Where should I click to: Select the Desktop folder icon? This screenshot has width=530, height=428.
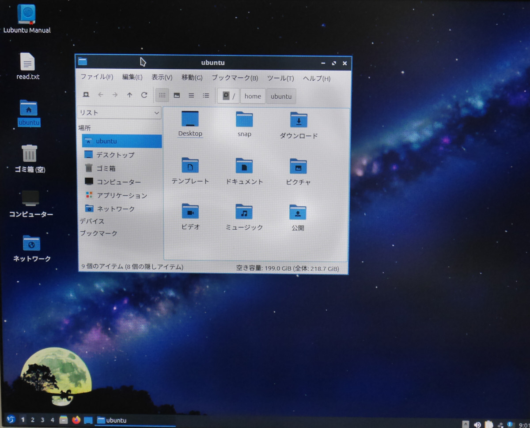click(190, 124)
